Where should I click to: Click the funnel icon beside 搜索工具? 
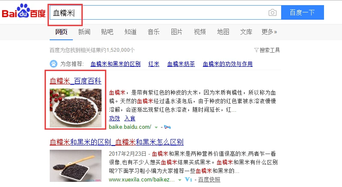[x=256, y=50]
